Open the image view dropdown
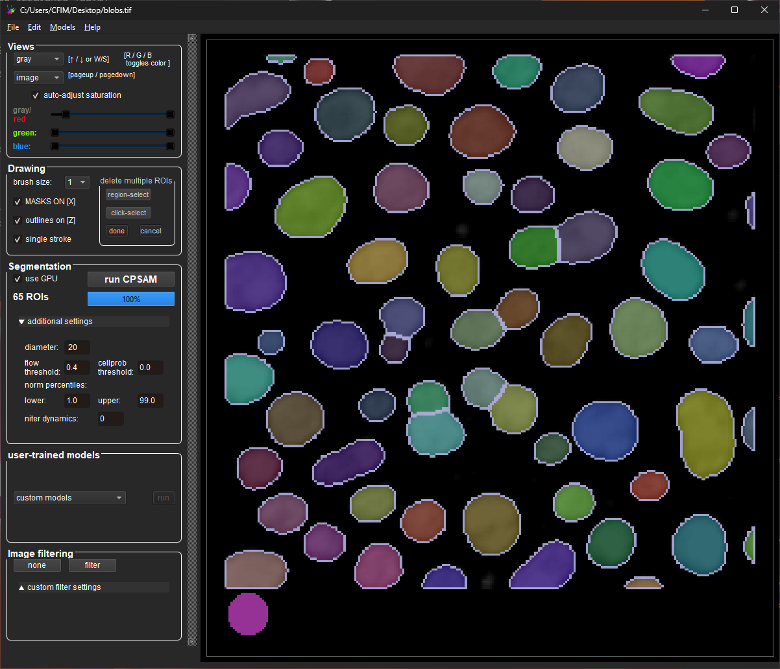 (38, 78)
